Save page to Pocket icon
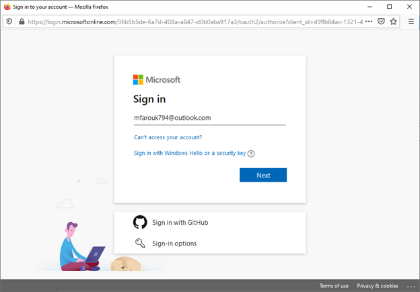This screenshot has width=420, height=292. tap(381, 22)
